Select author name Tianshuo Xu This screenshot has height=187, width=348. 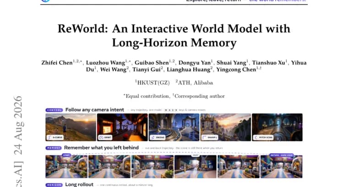coord(268,63)
